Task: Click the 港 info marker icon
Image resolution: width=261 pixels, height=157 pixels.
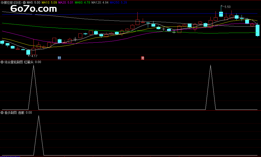Action: click(x=143, y=58)
